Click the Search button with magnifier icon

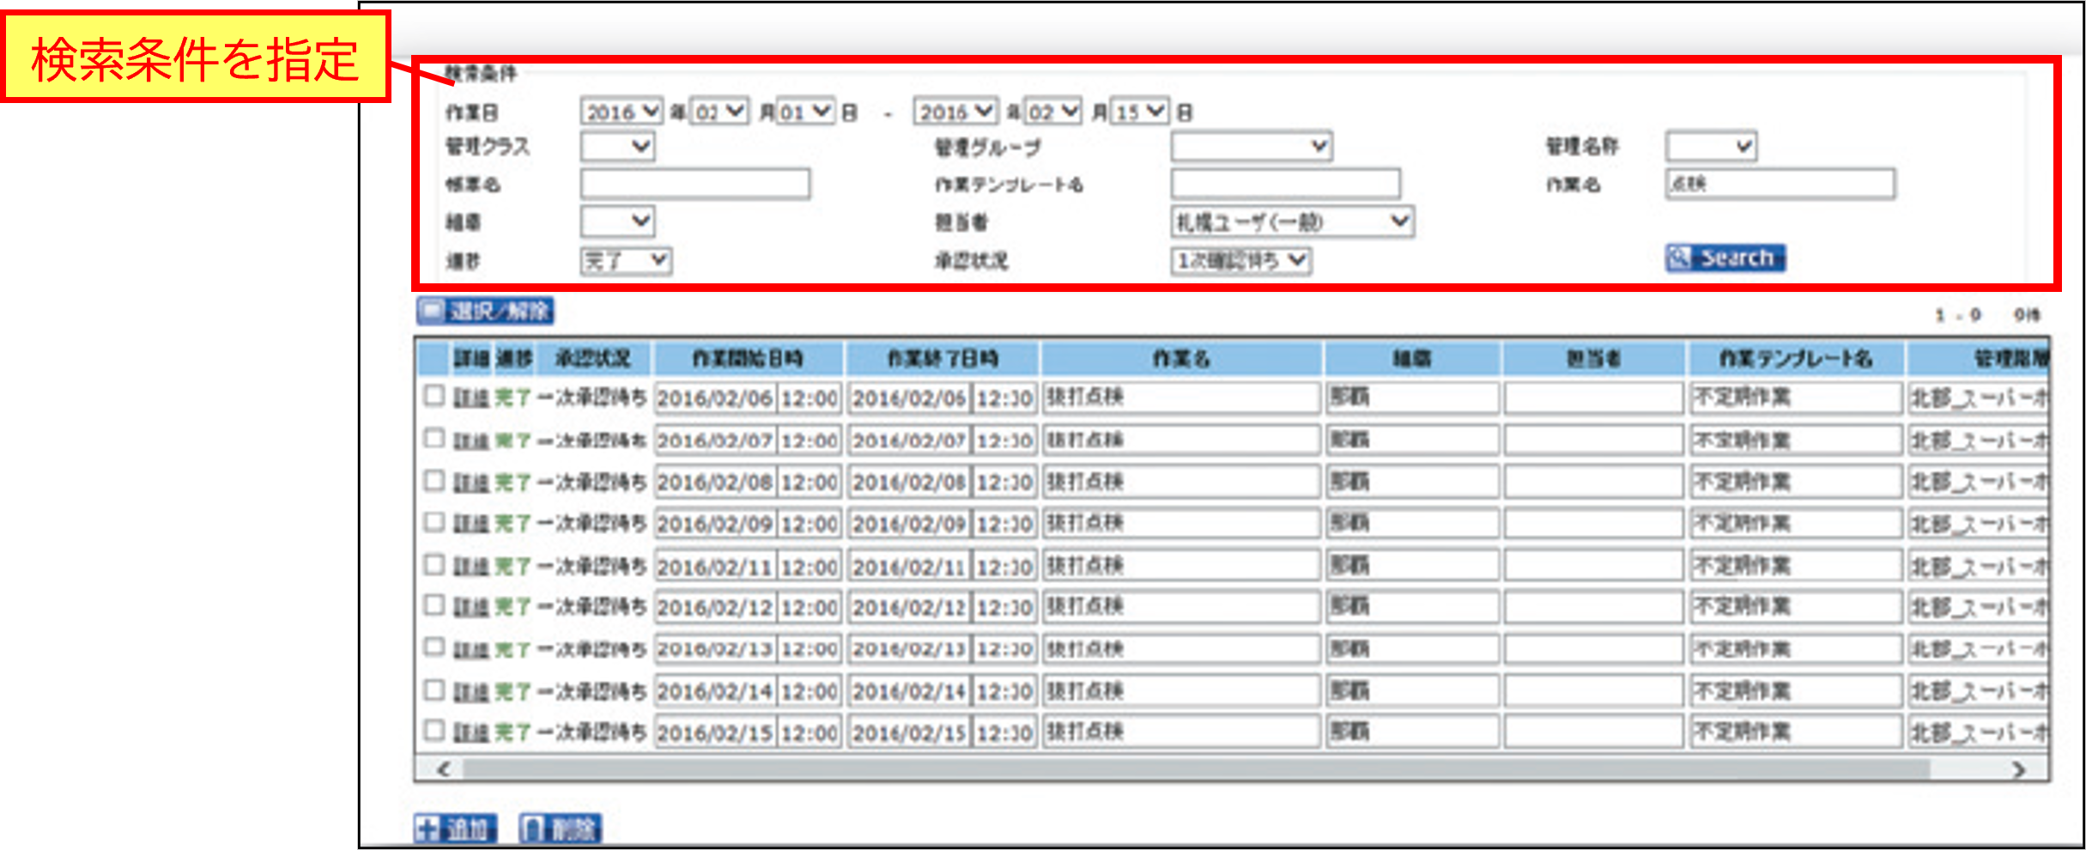tap(1725, 258)
